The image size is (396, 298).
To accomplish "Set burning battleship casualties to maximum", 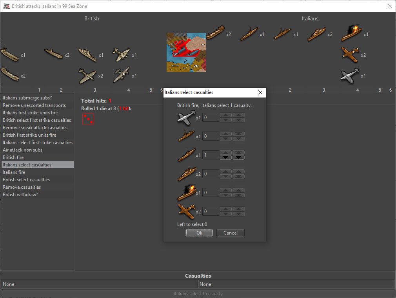I will tap(239, 190).
